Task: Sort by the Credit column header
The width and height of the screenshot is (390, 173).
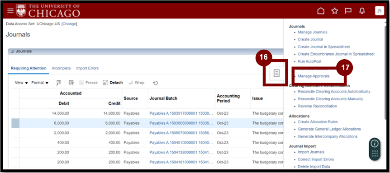Action: 114,103
